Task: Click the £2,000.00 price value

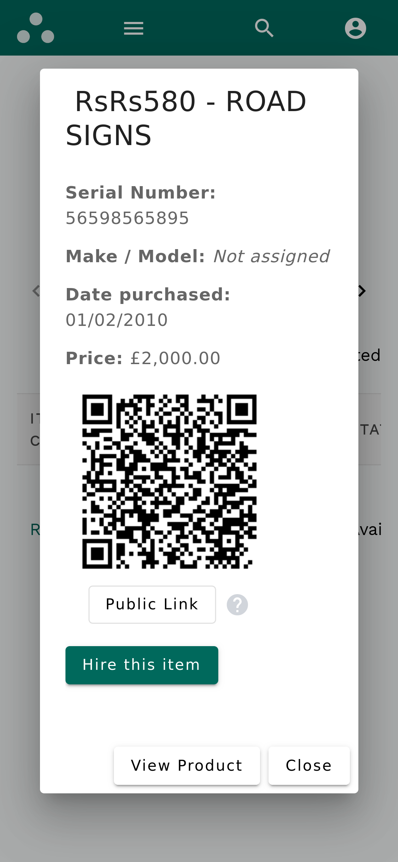Action: click(175, 358)
